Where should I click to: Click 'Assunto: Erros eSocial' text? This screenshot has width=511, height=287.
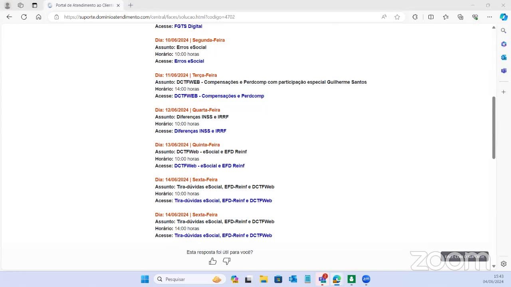pos(181,47)
